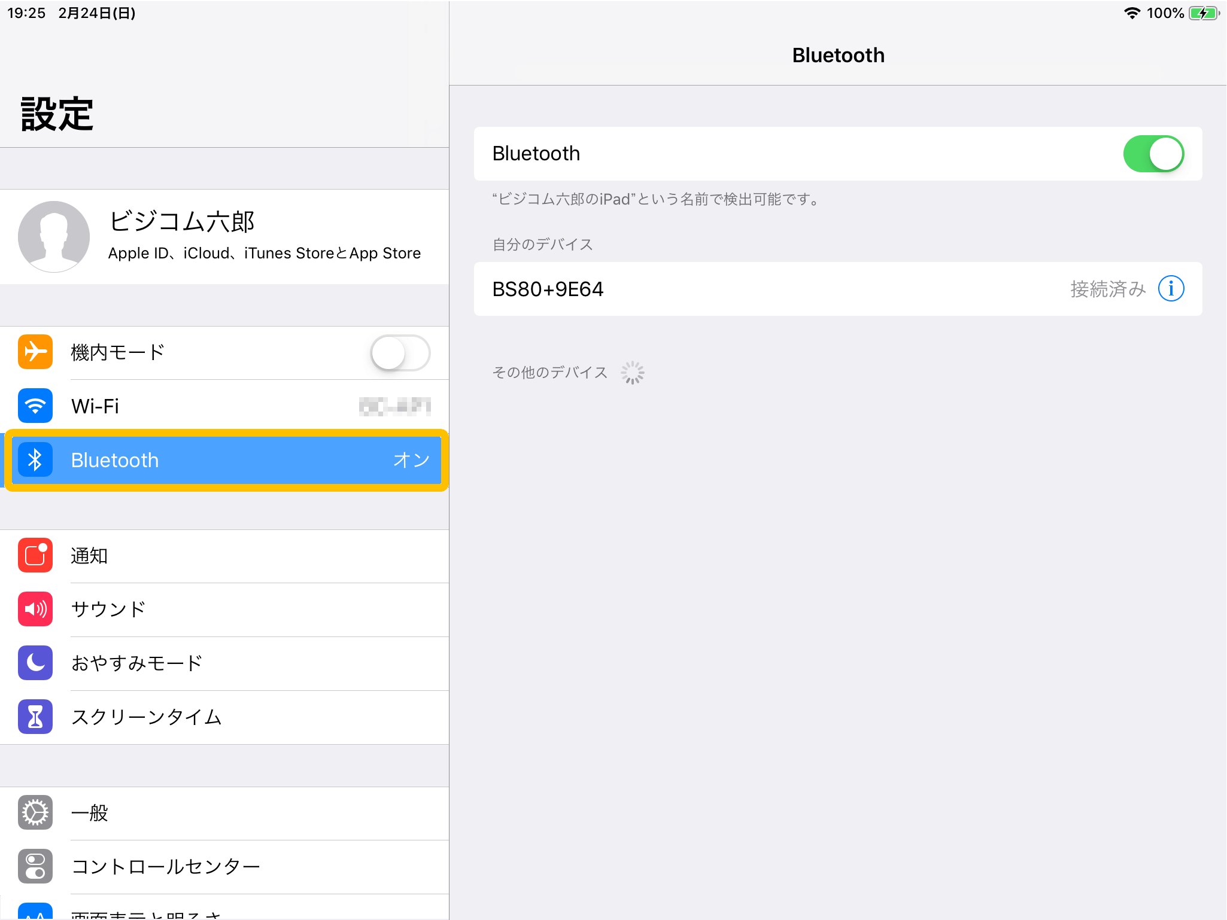Viewport: 1227px width, 920px height.
Task: Tap the General (一般) gear icon
Action: pyautogui.click(x=35, y=813)
